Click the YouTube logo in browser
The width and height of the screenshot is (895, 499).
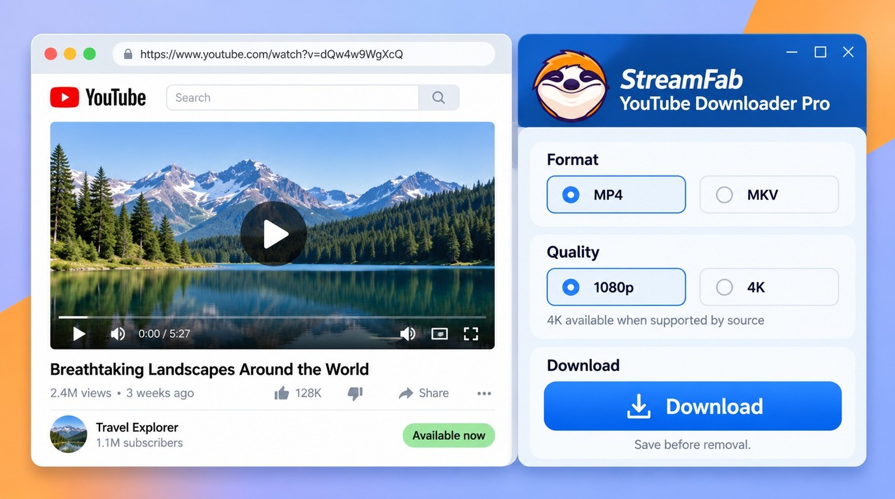(98, 97)
